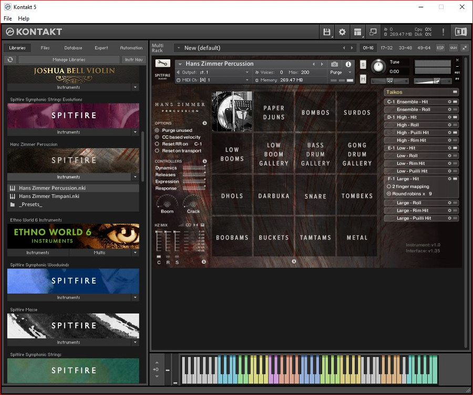
Task: Click the Tune knob
Action: pyautogui.click(x=378, y=67)
